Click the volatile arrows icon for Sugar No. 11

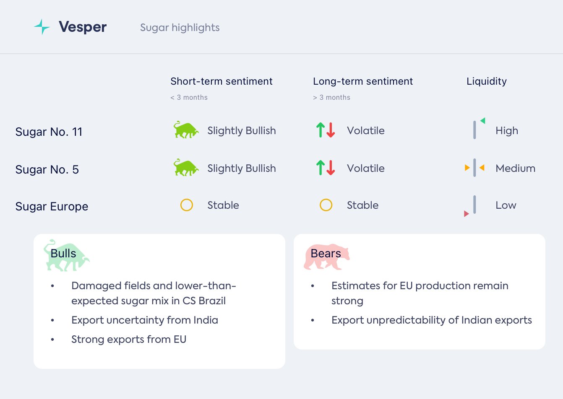326,130
